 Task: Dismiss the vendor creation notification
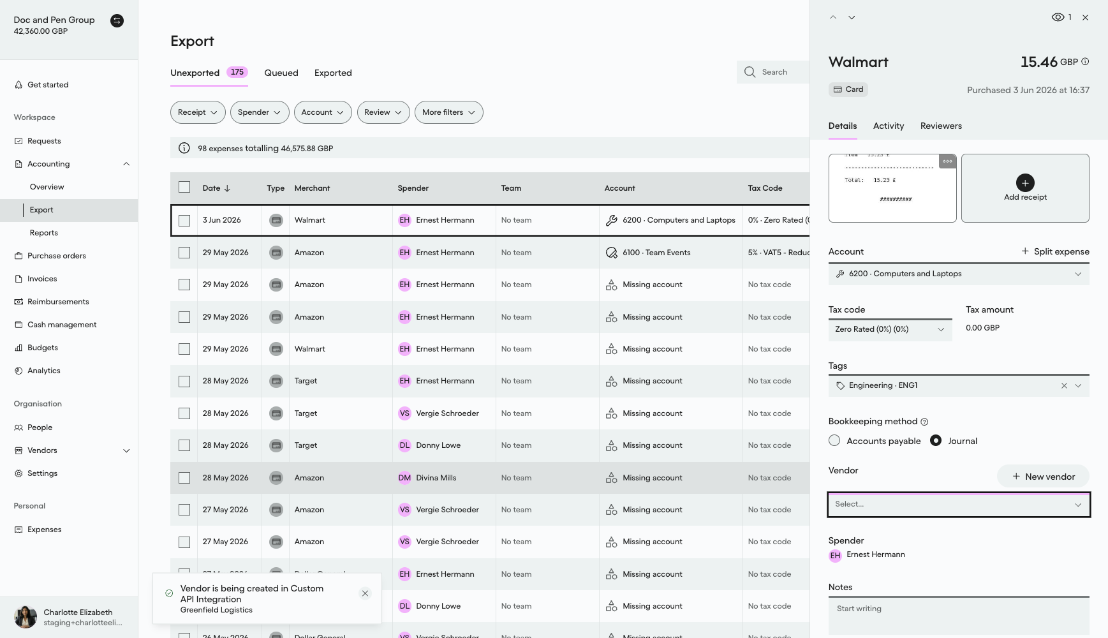tap(365, 593)
